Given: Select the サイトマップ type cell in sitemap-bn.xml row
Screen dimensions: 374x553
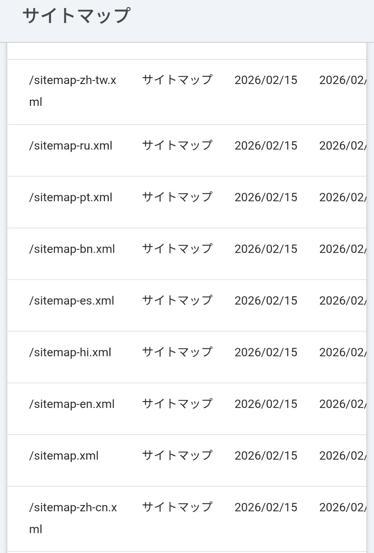Looking at the screenshot, I should (177, 249).
